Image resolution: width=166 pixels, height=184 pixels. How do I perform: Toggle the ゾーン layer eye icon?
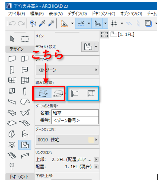(x=41, y=70)
